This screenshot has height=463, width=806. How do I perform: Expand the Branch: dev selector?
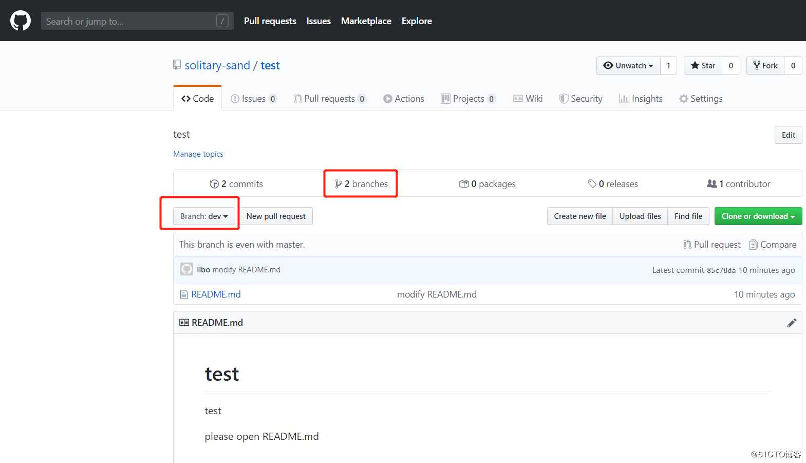click(x=204, y=216)
